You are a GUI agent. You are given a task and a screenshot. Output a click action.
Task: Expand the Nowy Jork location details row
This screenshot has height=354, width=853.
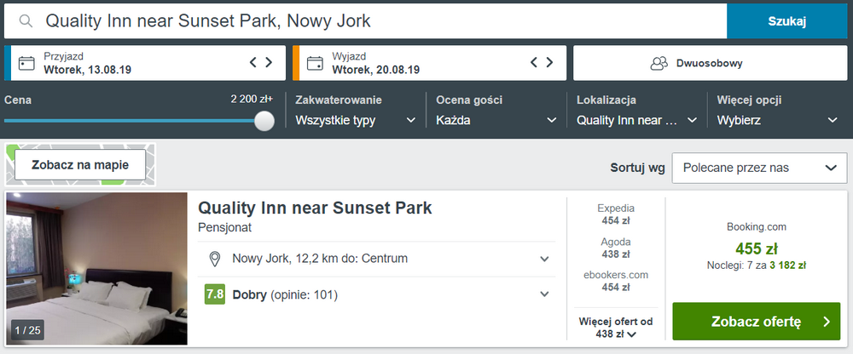(376, 259)
